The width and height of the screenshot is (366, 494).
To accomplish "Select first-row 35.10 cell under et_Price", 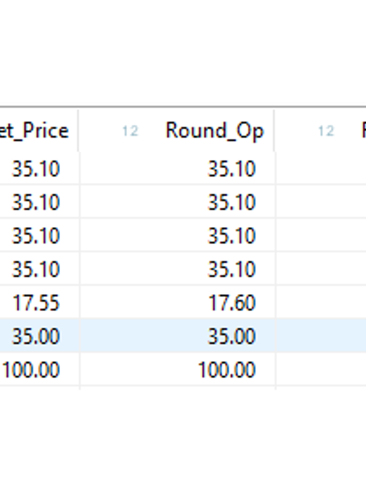I will (x=39, y=169).
